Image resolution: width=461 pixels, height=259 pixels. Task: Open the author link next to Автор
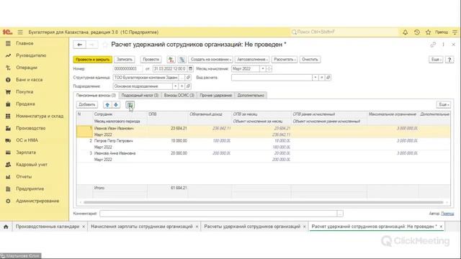tap(447, 214)
